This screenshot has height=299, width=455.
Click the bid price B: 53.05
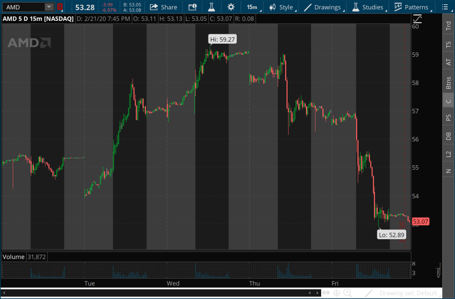pos(132,5)
